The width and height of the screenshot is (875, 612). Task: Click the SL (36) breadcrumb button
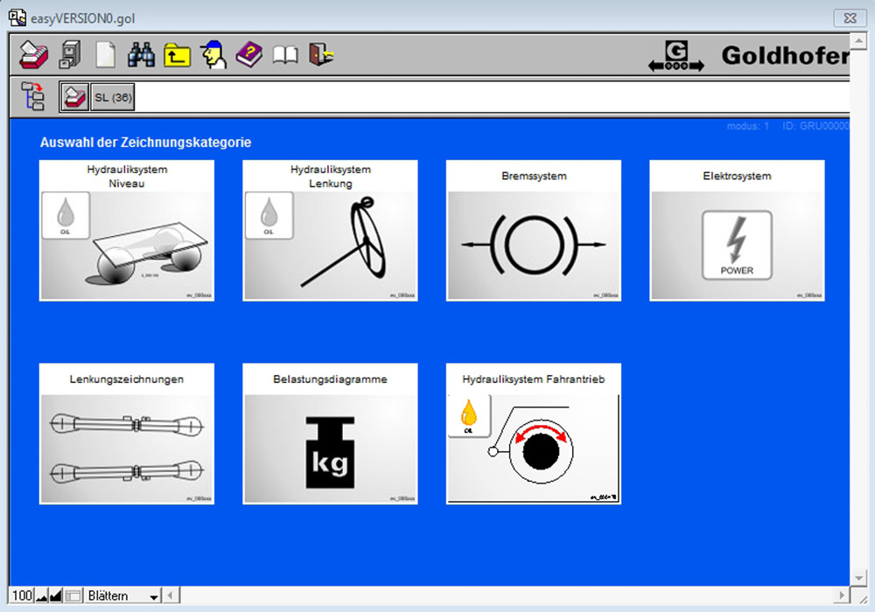coord(113,97)
